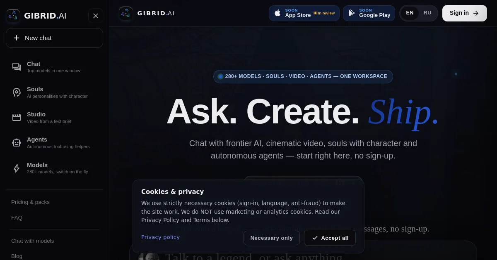Viewport: 497px width, 260px height.
Task: Click the 'Cookies & privacy' heading
Action: point(172,192)
